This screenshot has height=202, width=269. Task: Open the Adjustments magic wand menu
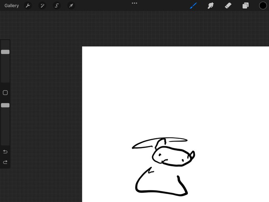pyautogui.click(x=42, y=6)
